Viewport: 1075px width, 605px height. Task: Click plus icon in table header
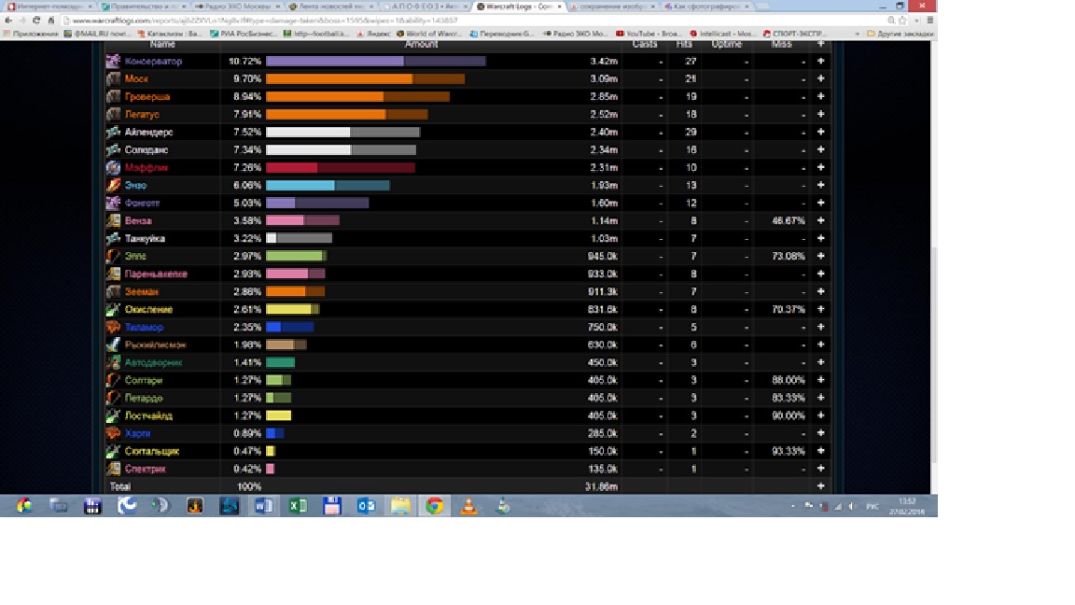pyautogui.click(x=820, y=44)
